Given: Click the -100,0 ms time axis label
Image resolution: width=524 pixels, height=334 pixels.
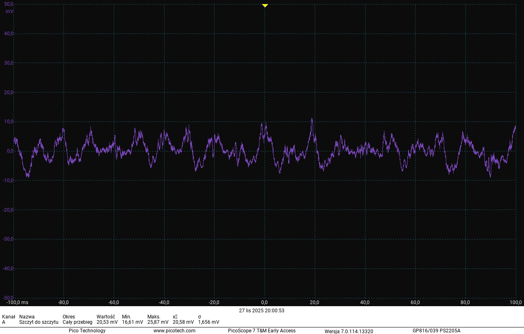Looking at the screenshot, I should click(x=17, y=302).
